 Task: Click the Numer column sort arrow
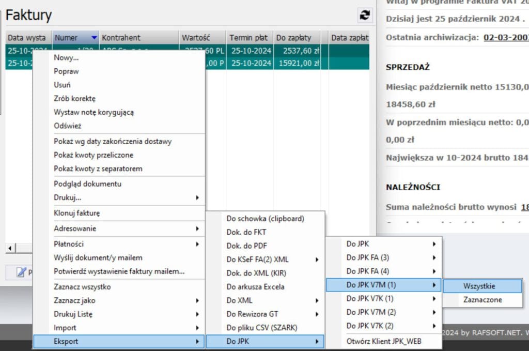(x=94, y=38)
